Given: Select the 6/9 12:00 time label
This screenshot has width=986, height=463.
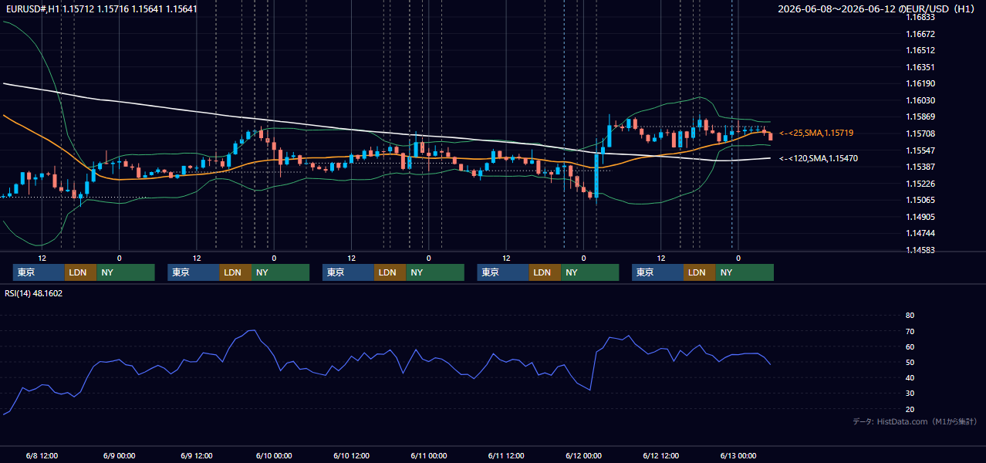Looking at the screenshot, I should pyautogui.click(x=196, y=456).
